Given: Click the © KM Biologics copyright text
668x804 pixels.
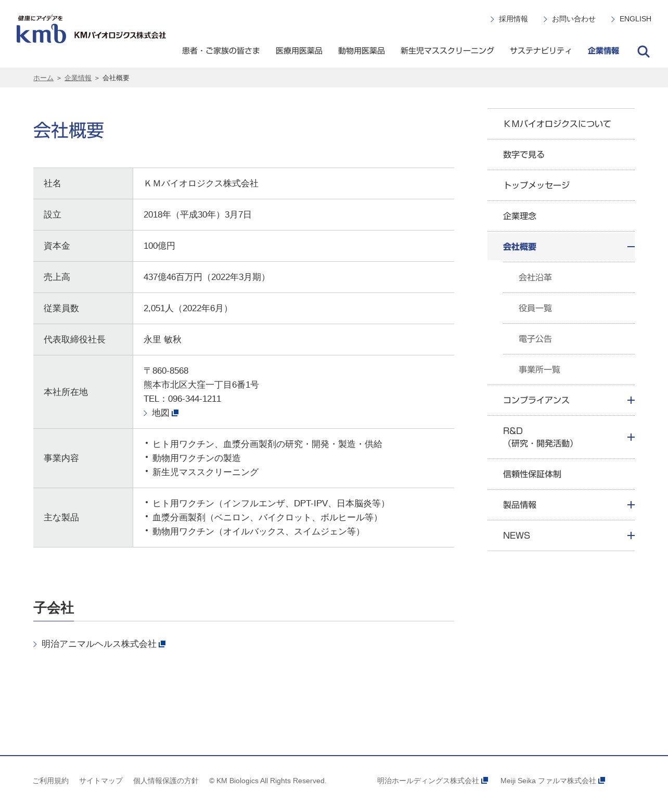Looking at the screenshot, I should [268, 781].
